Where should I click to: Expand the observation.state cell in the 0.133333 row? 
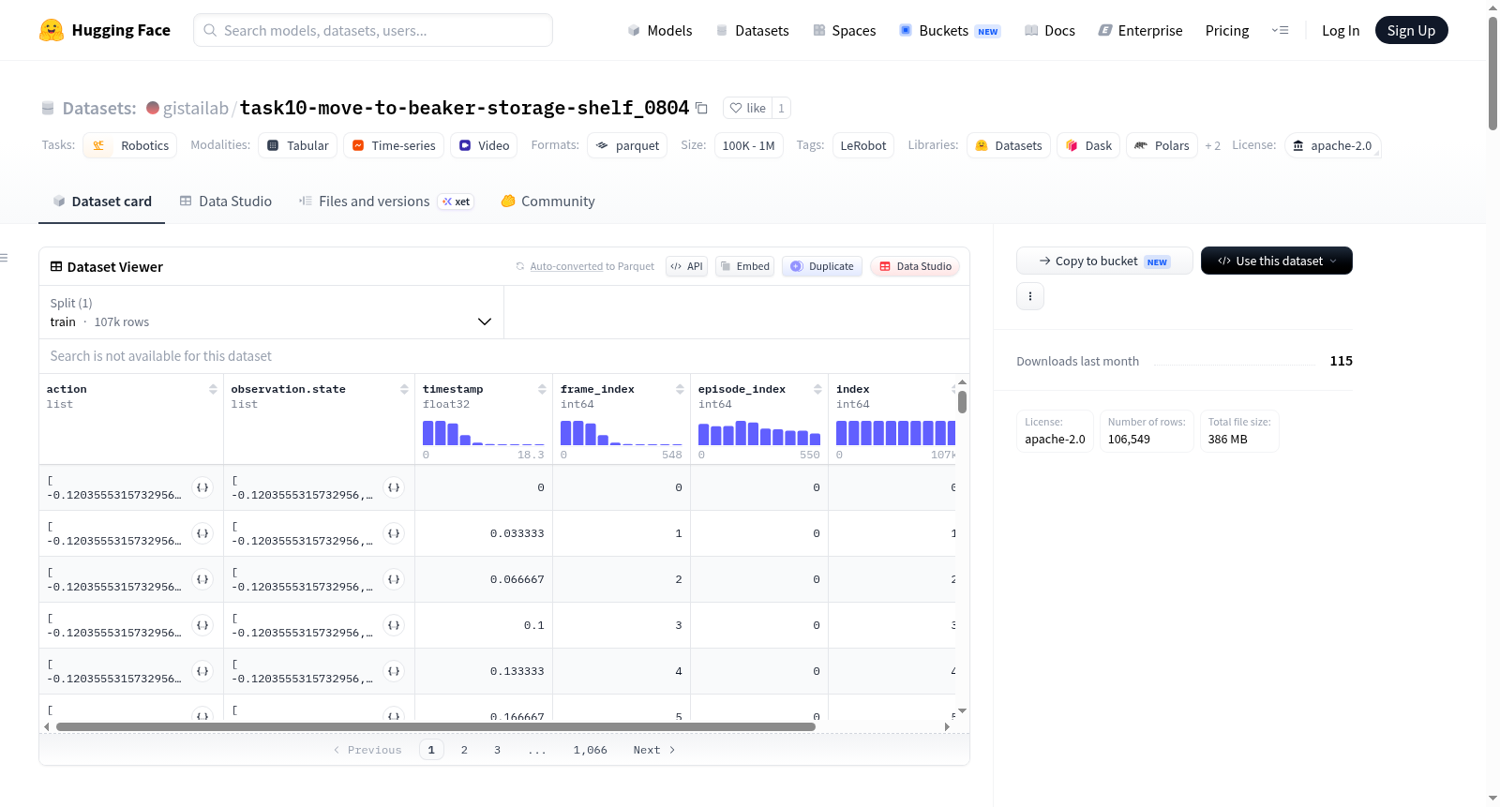point(394,671)
